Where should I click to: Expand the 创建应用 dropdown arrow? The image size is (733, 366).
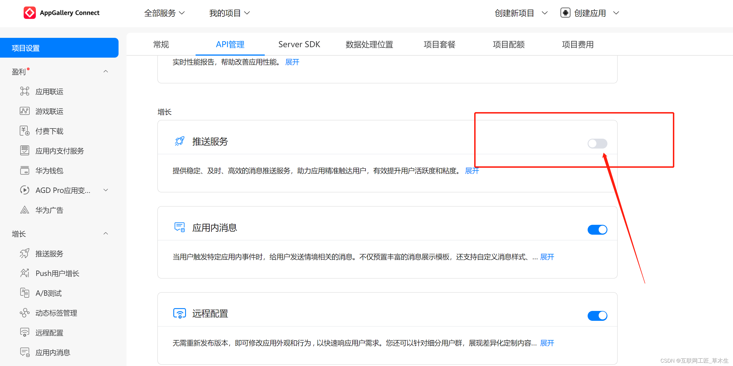pyautogui.click(x=616, y=13)
